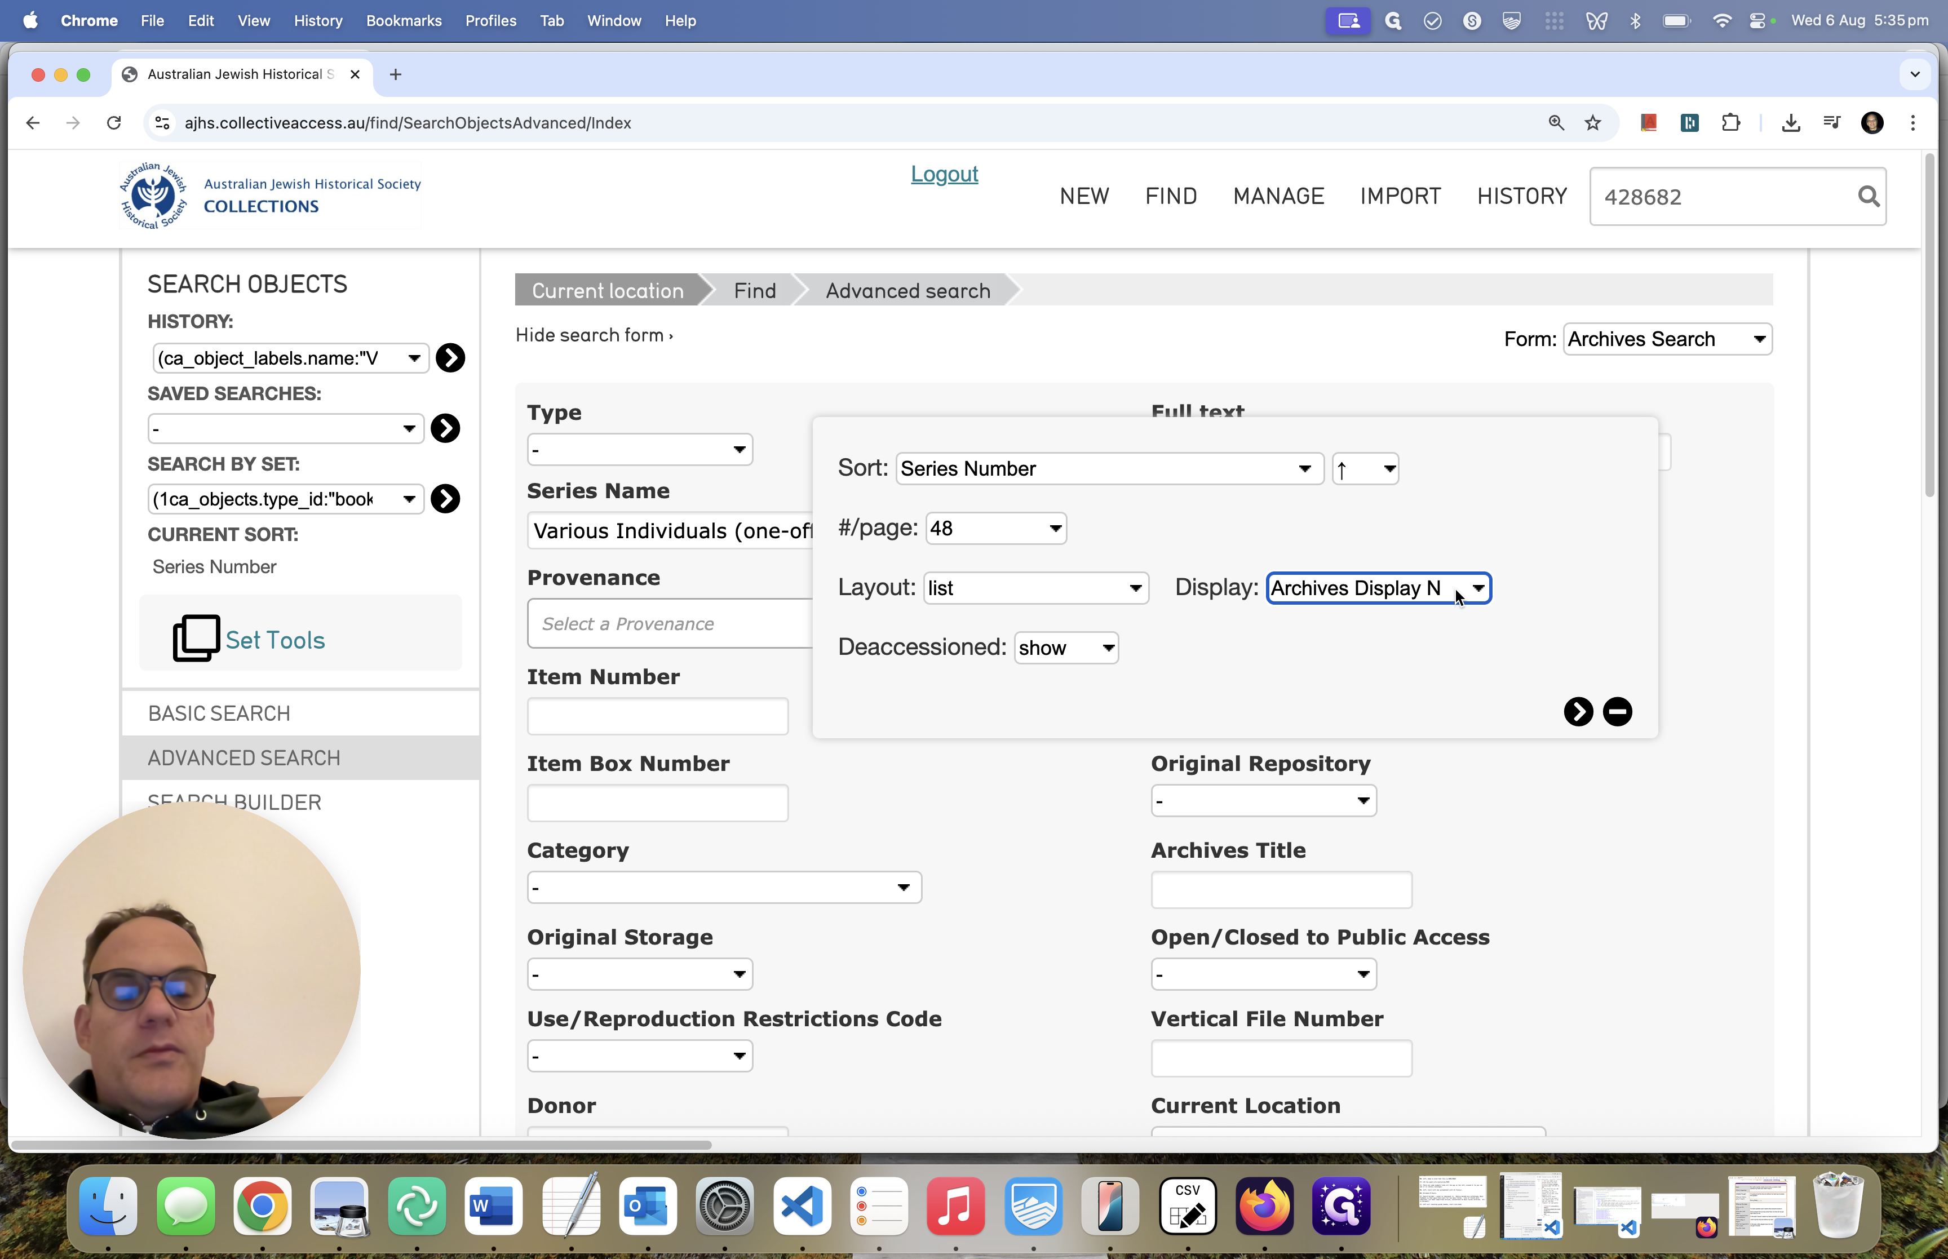Open Chrome downloads icon
The width and height of the screenshot is (1948, 1259).
(1790, 123)
